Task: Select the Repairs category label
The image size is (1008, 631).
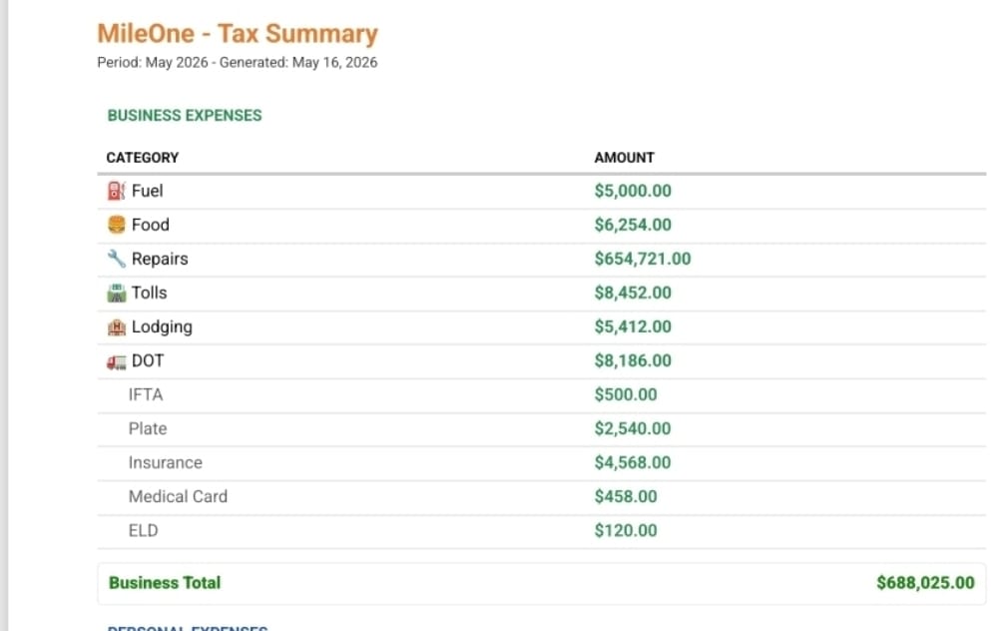Action: coord(160,260)
